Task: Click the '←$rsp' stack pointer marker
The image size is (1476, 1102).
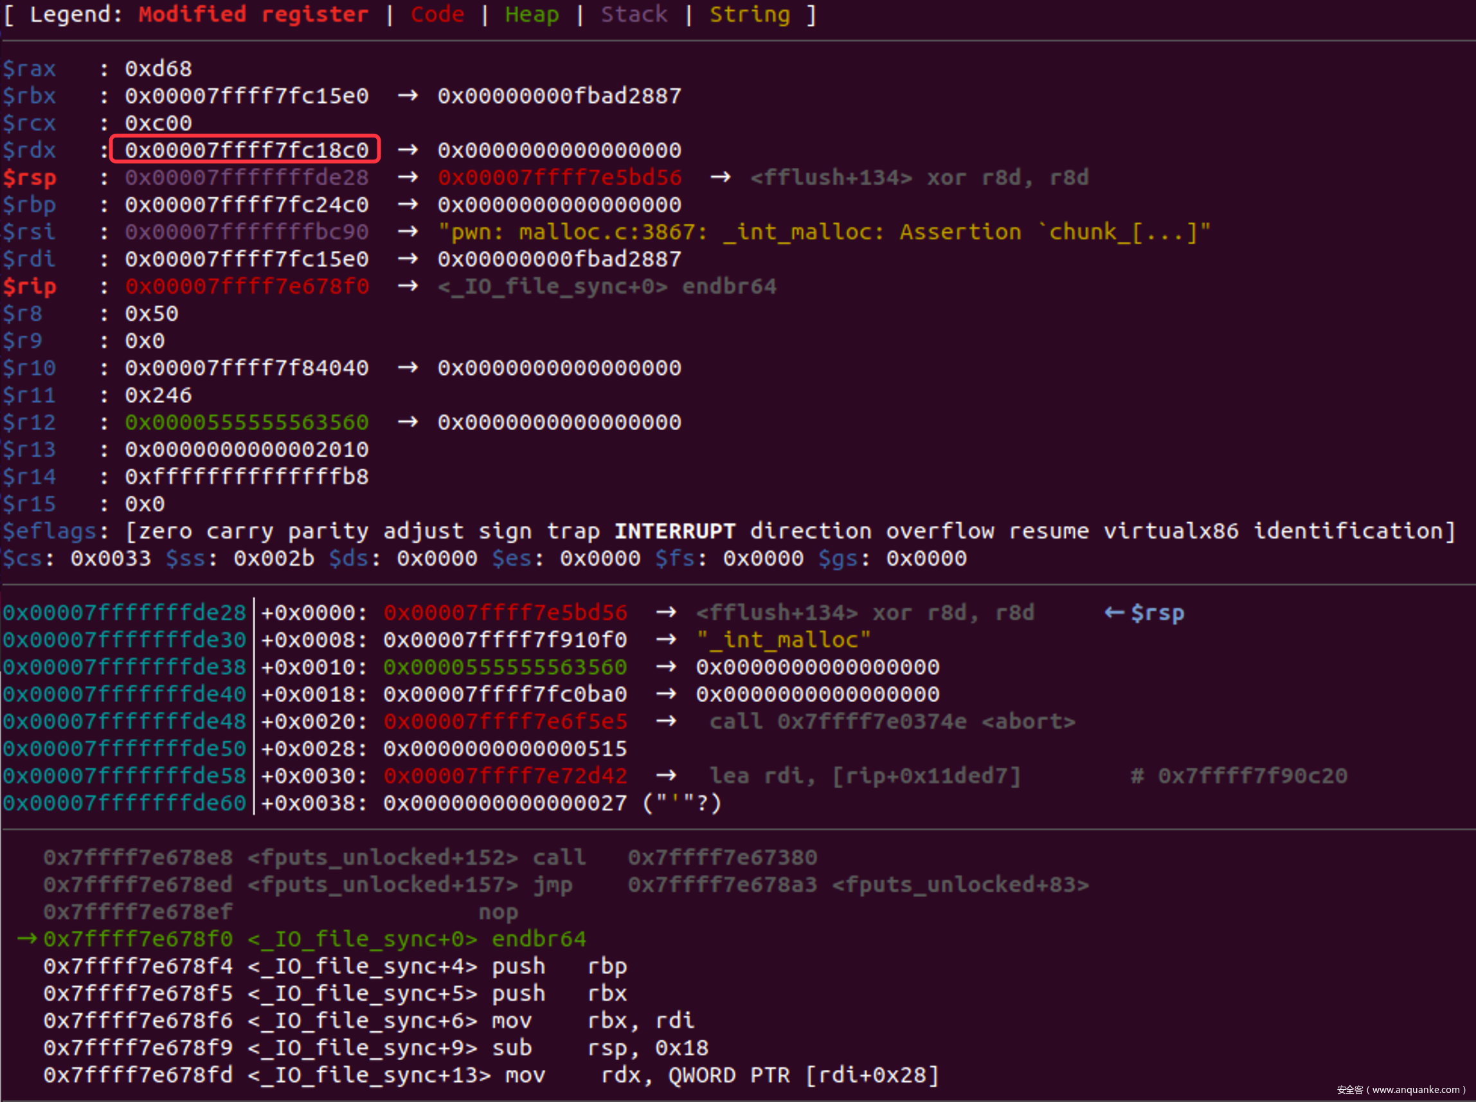Action: pos(1144,612)
